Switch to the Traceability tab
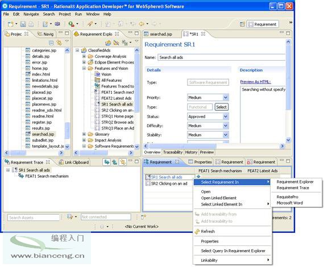 (173, 152)
